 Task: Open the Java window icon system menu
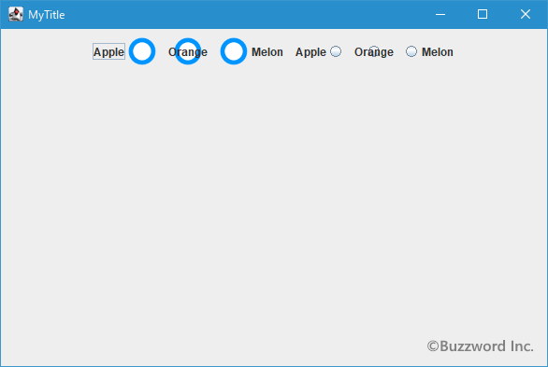tap(16, 14)
